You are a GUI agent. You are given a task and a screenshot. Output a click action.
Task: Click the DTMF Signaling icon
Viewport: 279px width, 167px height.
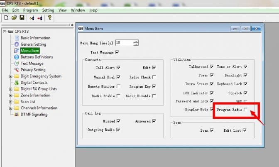(17, 114)
